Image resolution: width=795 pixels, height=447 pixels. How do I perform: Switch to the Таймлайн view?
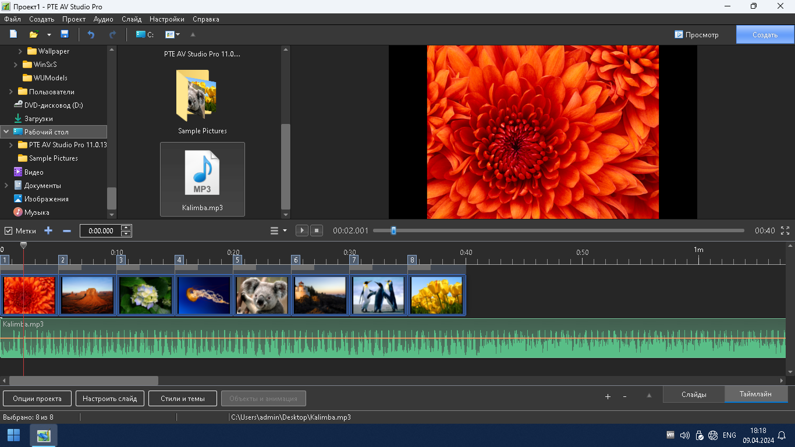tap(755, 394)
